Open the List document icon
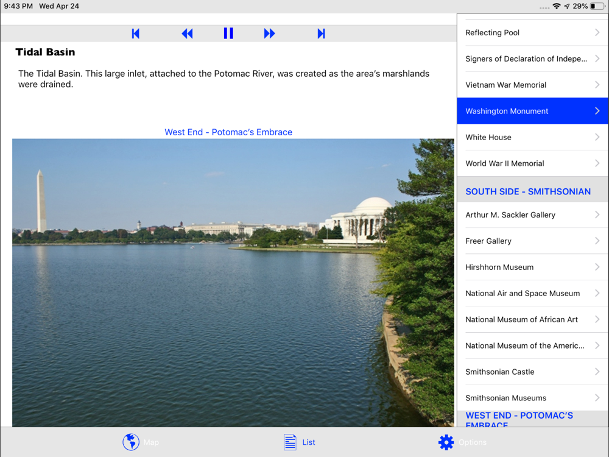Image resolution: width=609 pixels, height=457 pixels. tap(290, 442)
